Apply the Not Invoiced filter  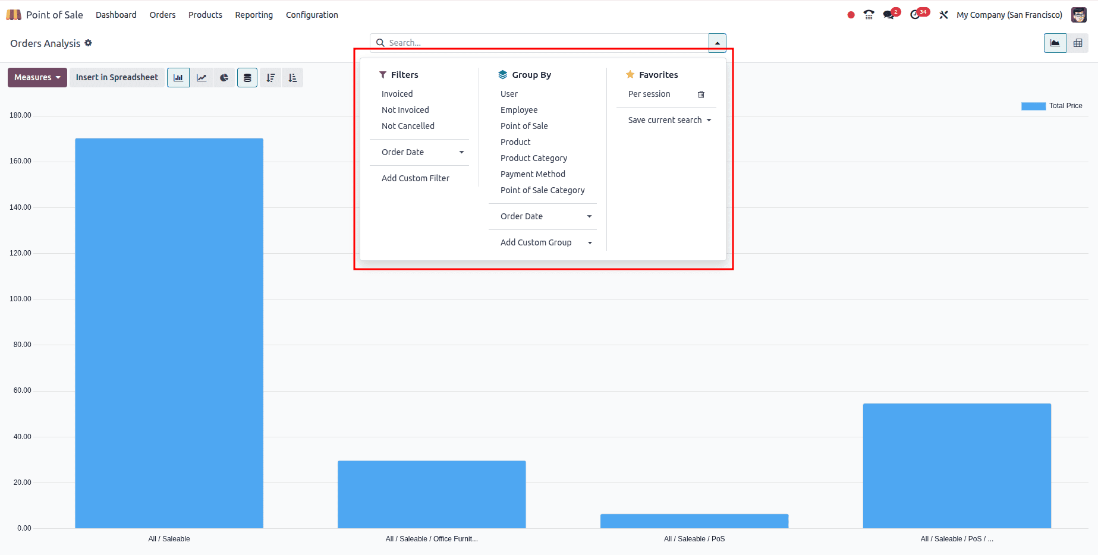click(405, 109)
